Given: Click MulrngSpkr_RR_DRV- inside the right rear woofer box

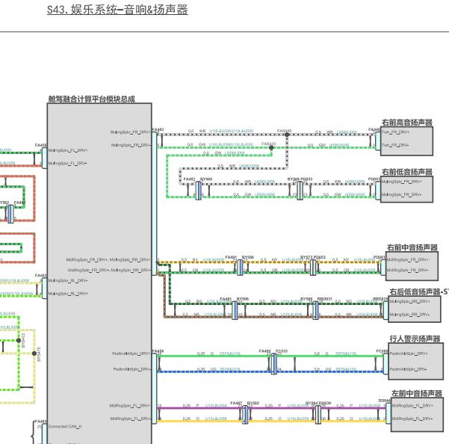Looking at the screenshot, I should click(409, 315).
